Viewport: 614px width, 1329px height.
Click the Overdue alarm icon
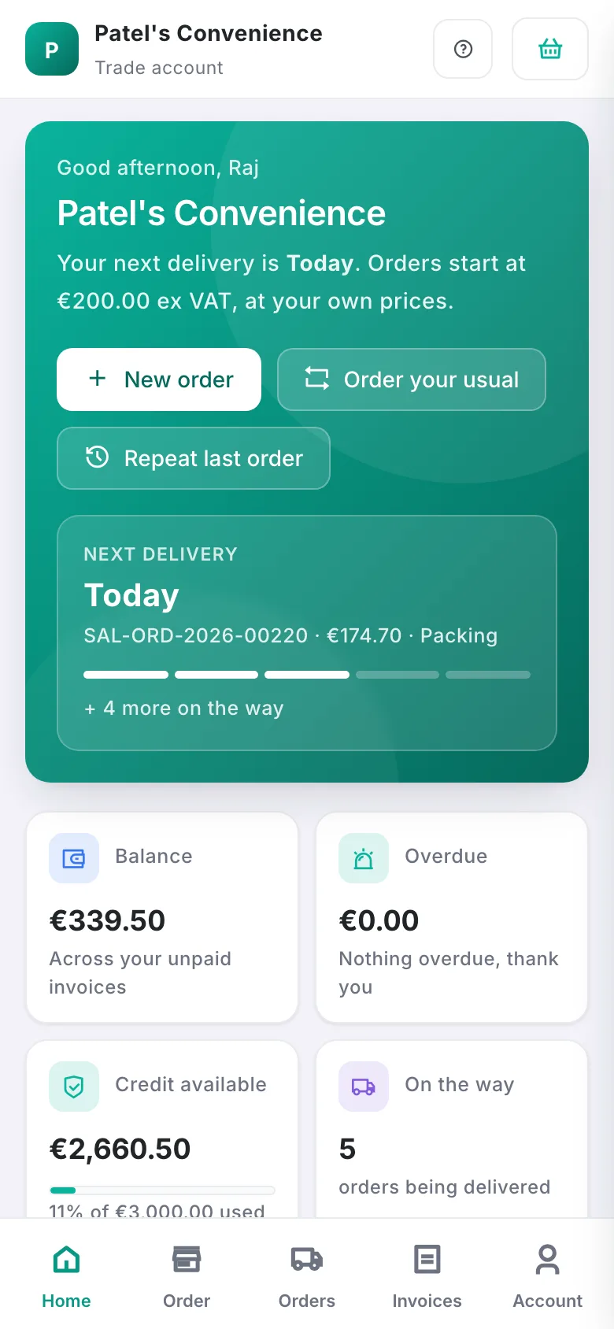click(364, 858)
